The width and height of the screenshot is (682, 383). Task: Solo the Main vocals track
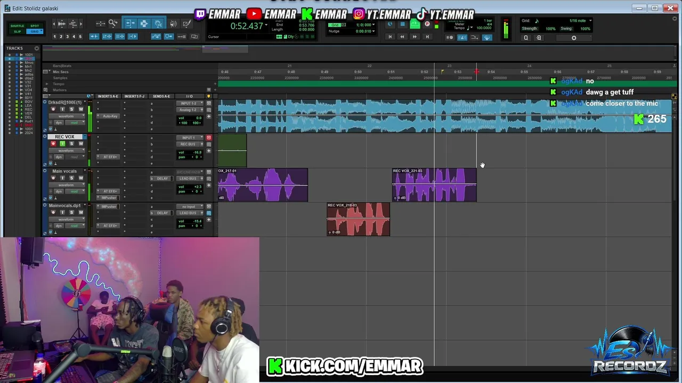tap(71, 178)
